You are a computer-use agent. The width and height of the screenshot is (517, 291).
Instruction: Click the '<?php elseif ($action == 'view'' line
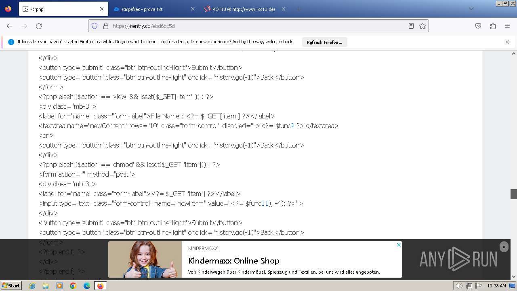click(x=126, y=97)
